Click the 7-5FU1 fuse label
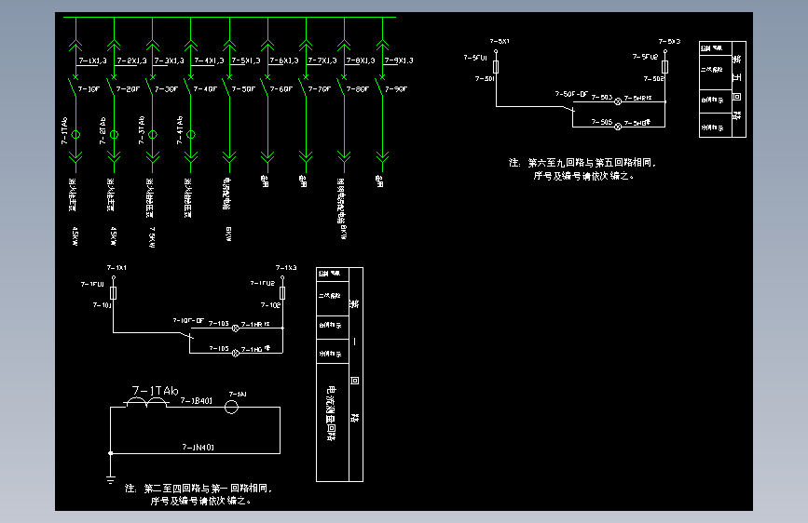 point(475,58)
